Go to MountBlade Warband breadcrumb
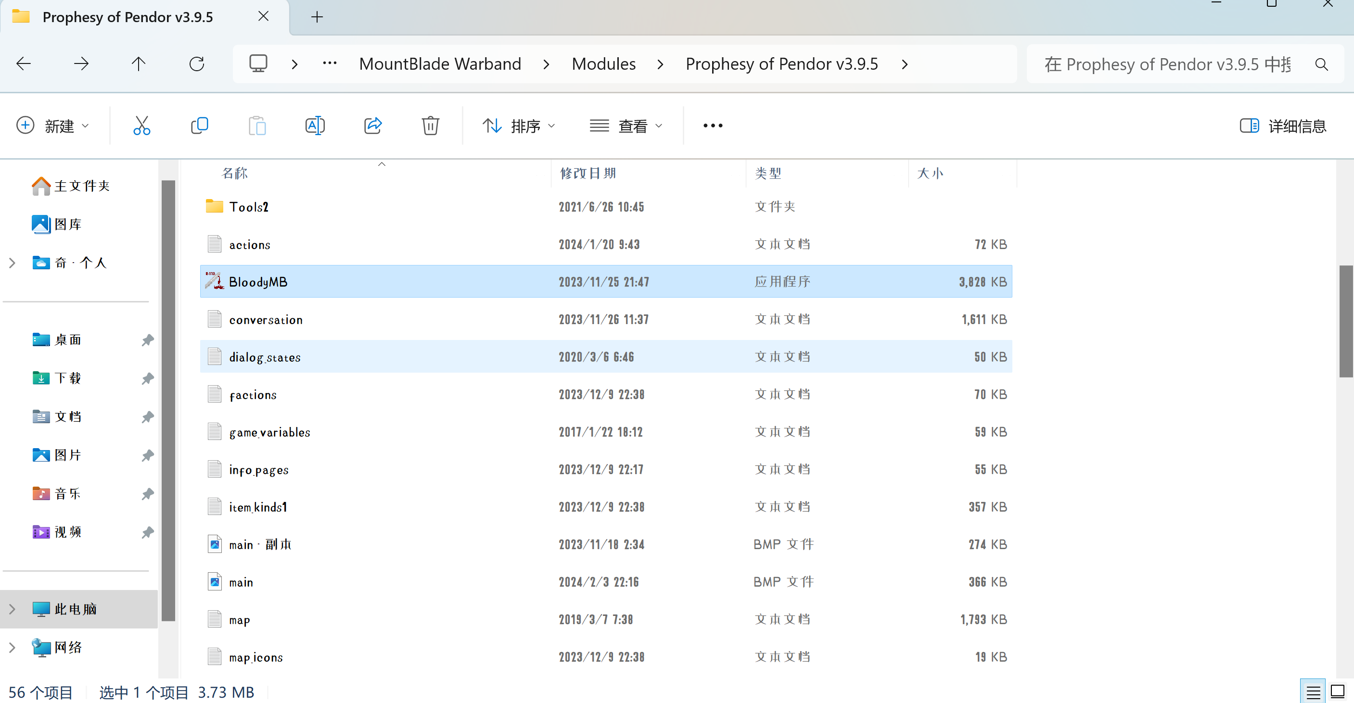This screenshot has width=1354, height=703. click(x=440, y=63)
